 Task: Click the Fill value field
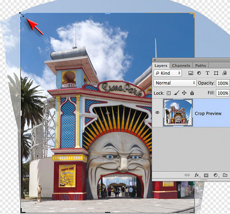(x=223, y=93)
